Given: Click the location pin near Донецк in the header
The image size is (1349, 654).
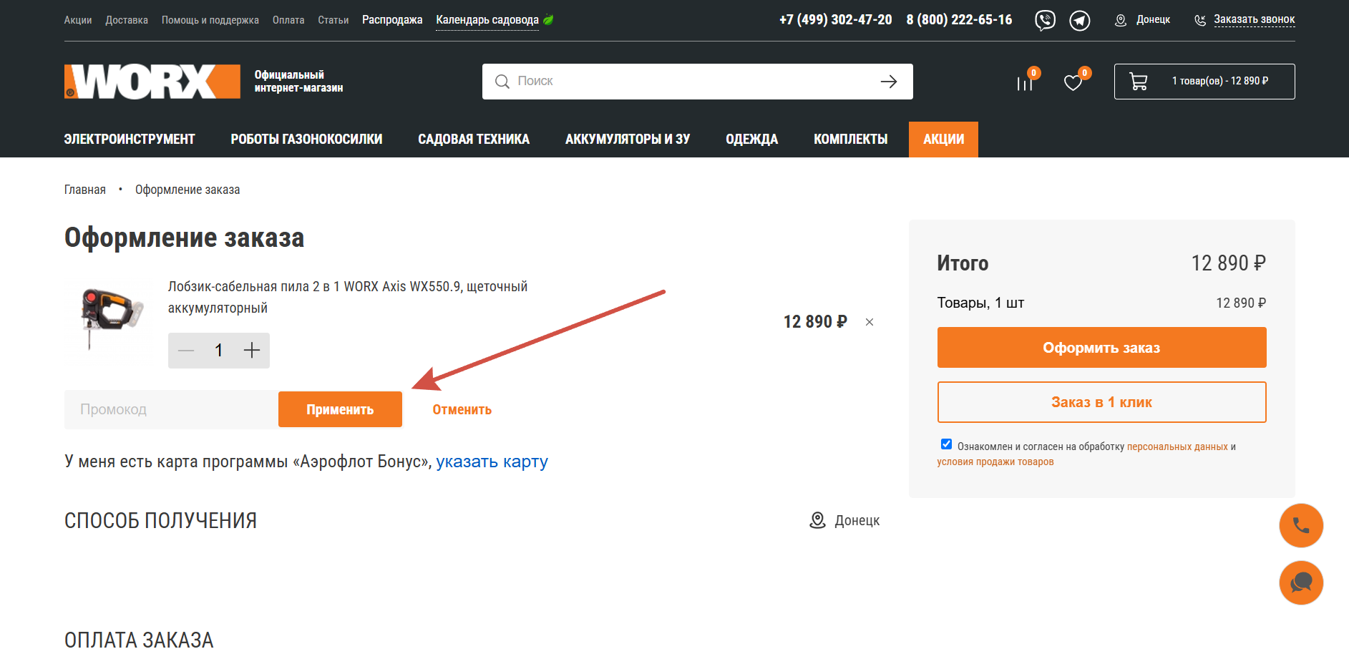Looking at the screenshot, I should click(x=1121, y=20).
